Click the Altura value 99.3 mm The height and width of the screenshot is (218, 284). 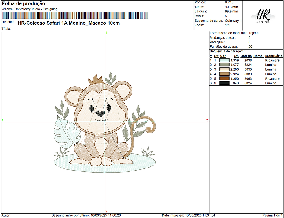pos(232,7)
